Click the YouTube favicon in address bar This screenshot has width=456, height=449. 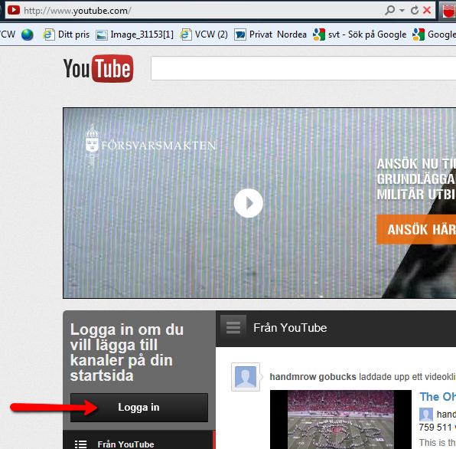(x=14, y=10)
